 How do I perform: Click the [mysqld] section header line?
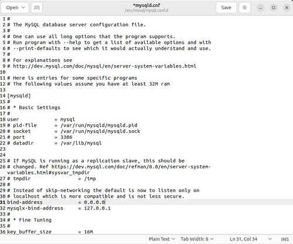pos(19,96)
